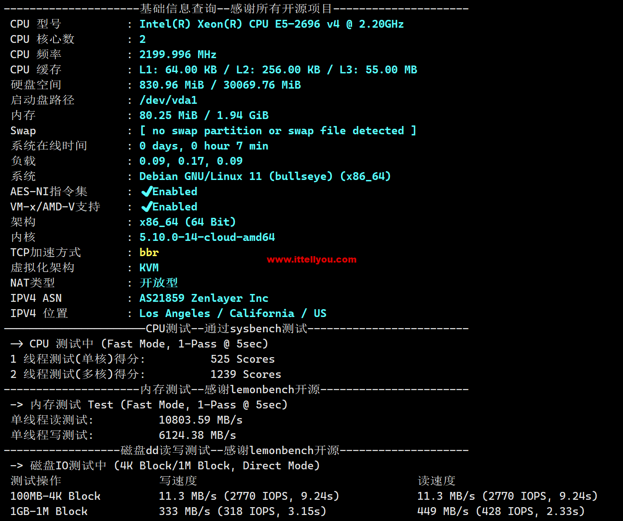Image resolution: width=623 pixels, height=521 pixels.
Task: Click the /dev/vda1 boot disk path
Action: [x=168, y=100]
